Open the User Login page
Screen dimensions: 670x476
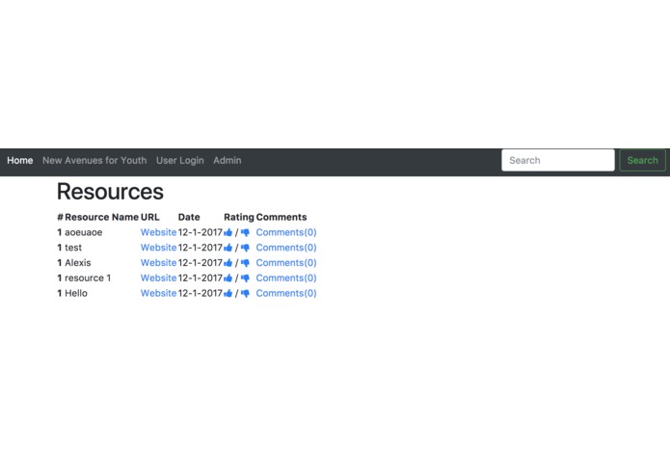180,161
